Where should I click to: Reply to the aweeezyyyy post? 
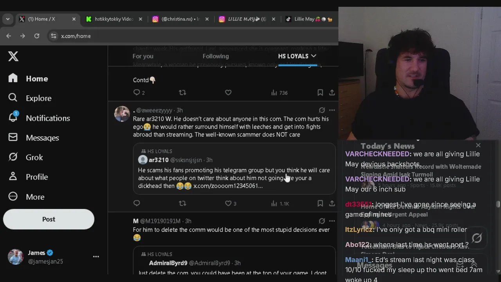[137, 203]
